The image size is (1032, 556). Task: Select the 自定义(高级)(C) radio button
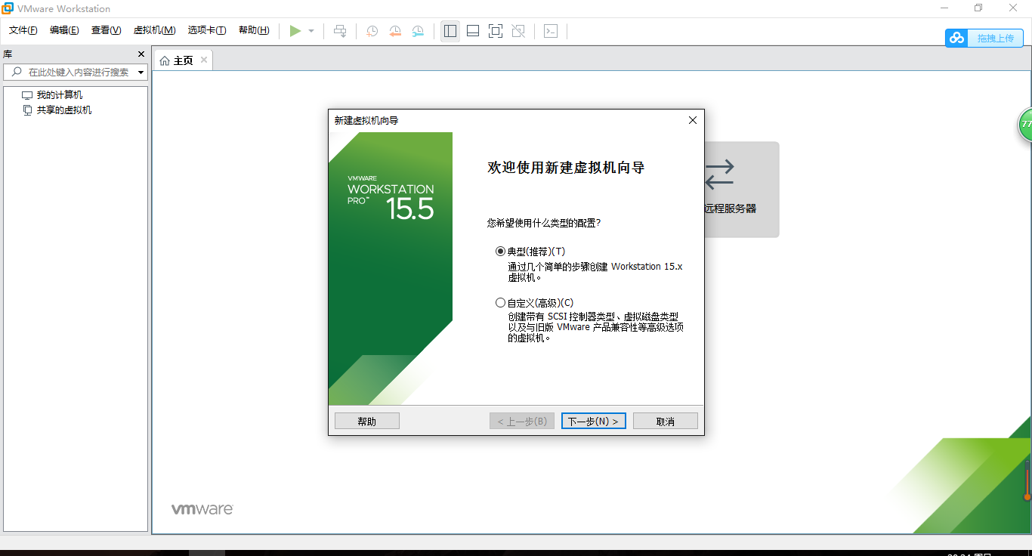(x=500, y=303)
